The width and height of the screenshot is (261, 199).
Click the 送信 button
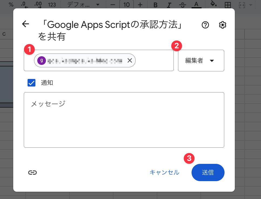(x=208, y=172)
